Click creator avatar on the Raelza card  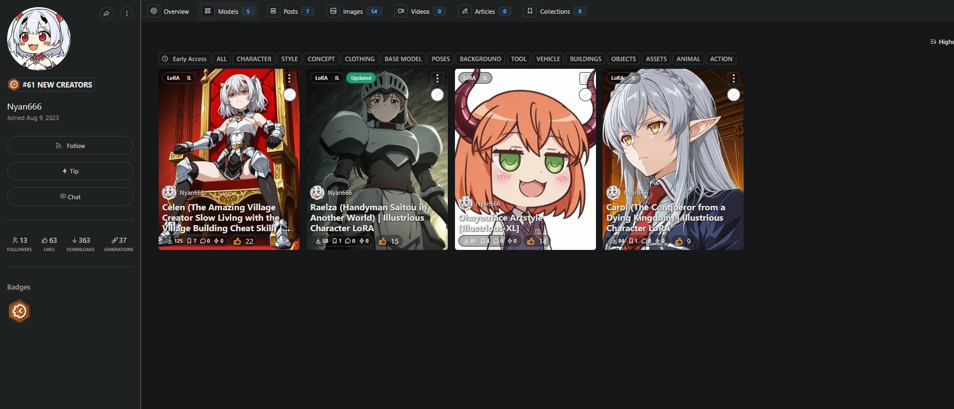point(317,192)
